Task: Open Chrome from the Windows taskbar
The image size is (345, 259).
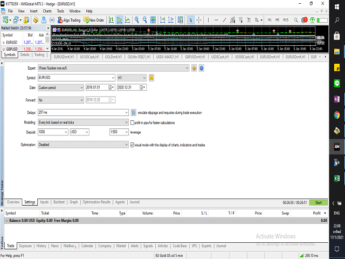Action: tap(336, 115)
